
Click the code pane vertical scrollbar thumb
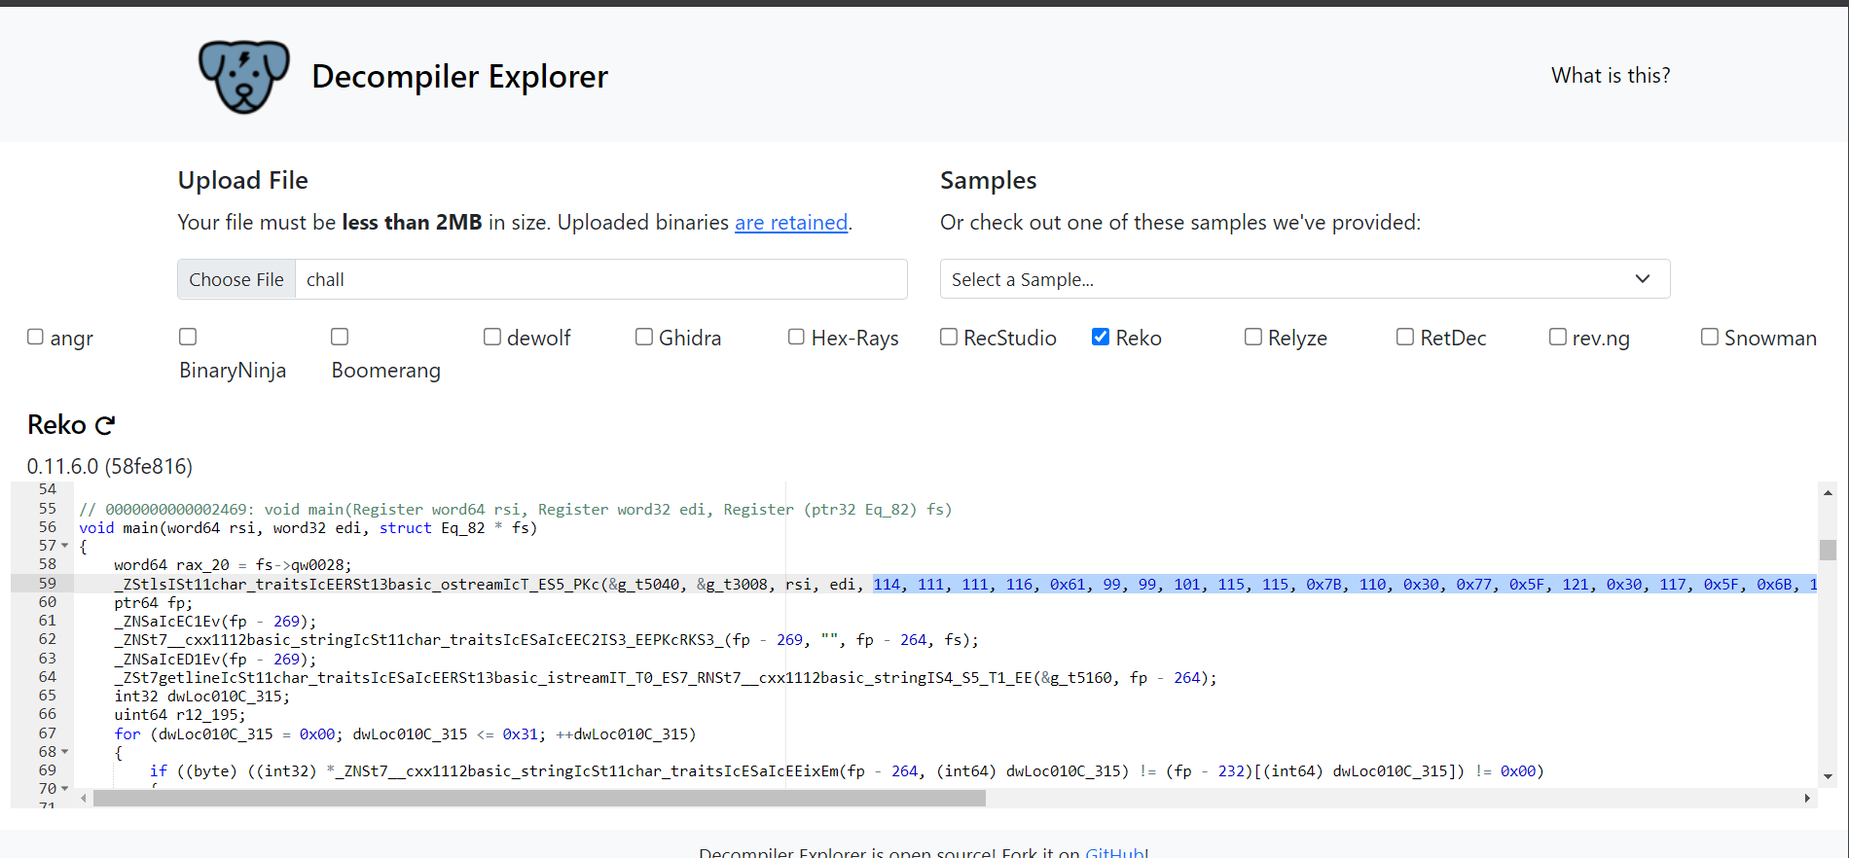coord(1828,550)
